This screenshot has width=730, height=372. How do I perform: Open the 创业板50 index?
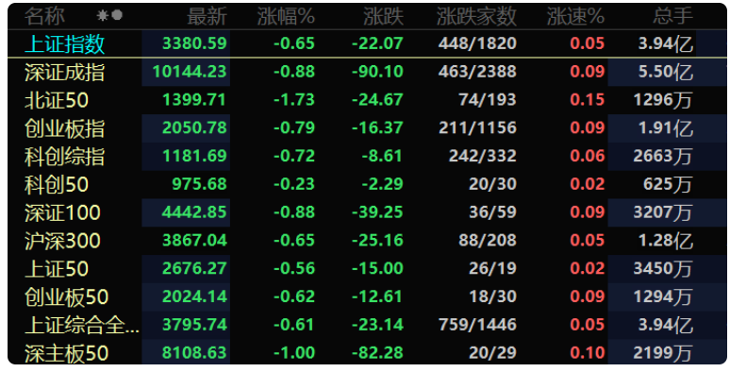tap(367, 297)
